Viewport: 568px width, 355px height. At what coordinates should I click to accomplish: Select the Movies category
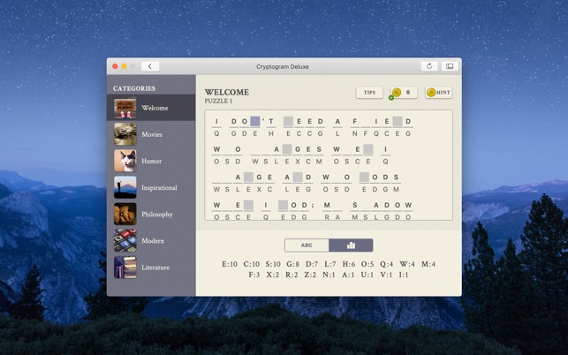pos(152,134)
